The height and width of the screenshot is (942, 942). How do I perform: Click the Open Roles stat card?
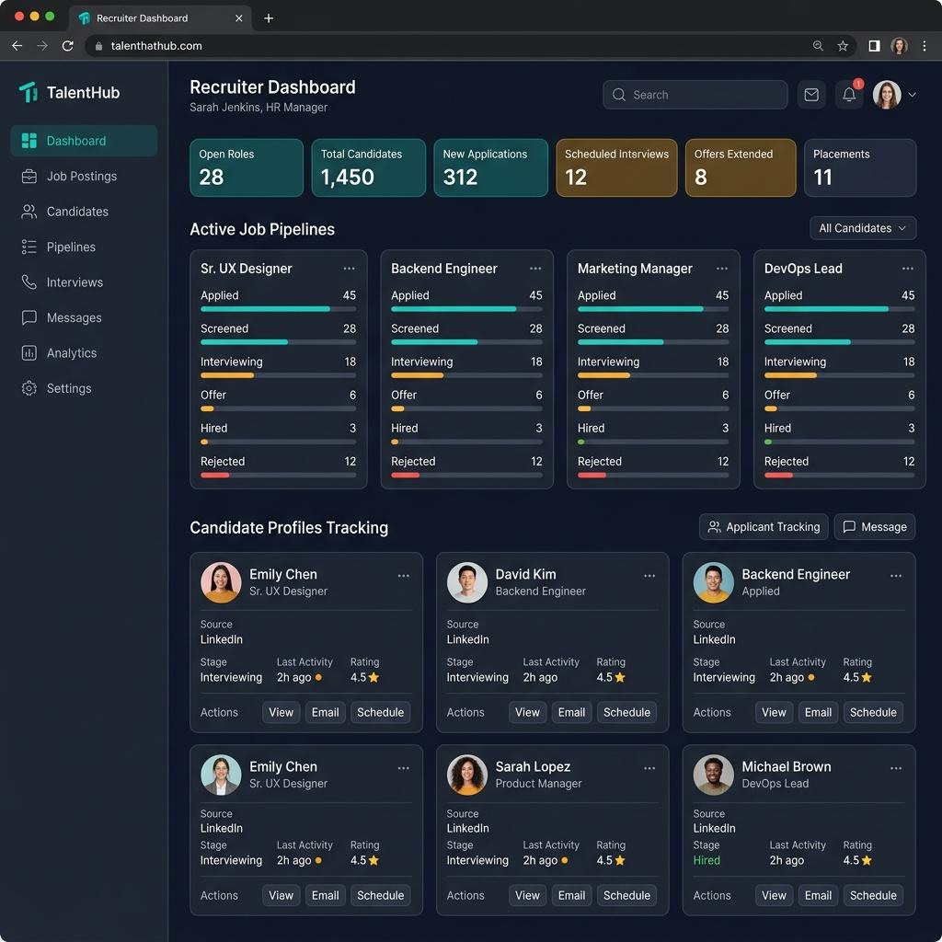click(x=247, y=167)
